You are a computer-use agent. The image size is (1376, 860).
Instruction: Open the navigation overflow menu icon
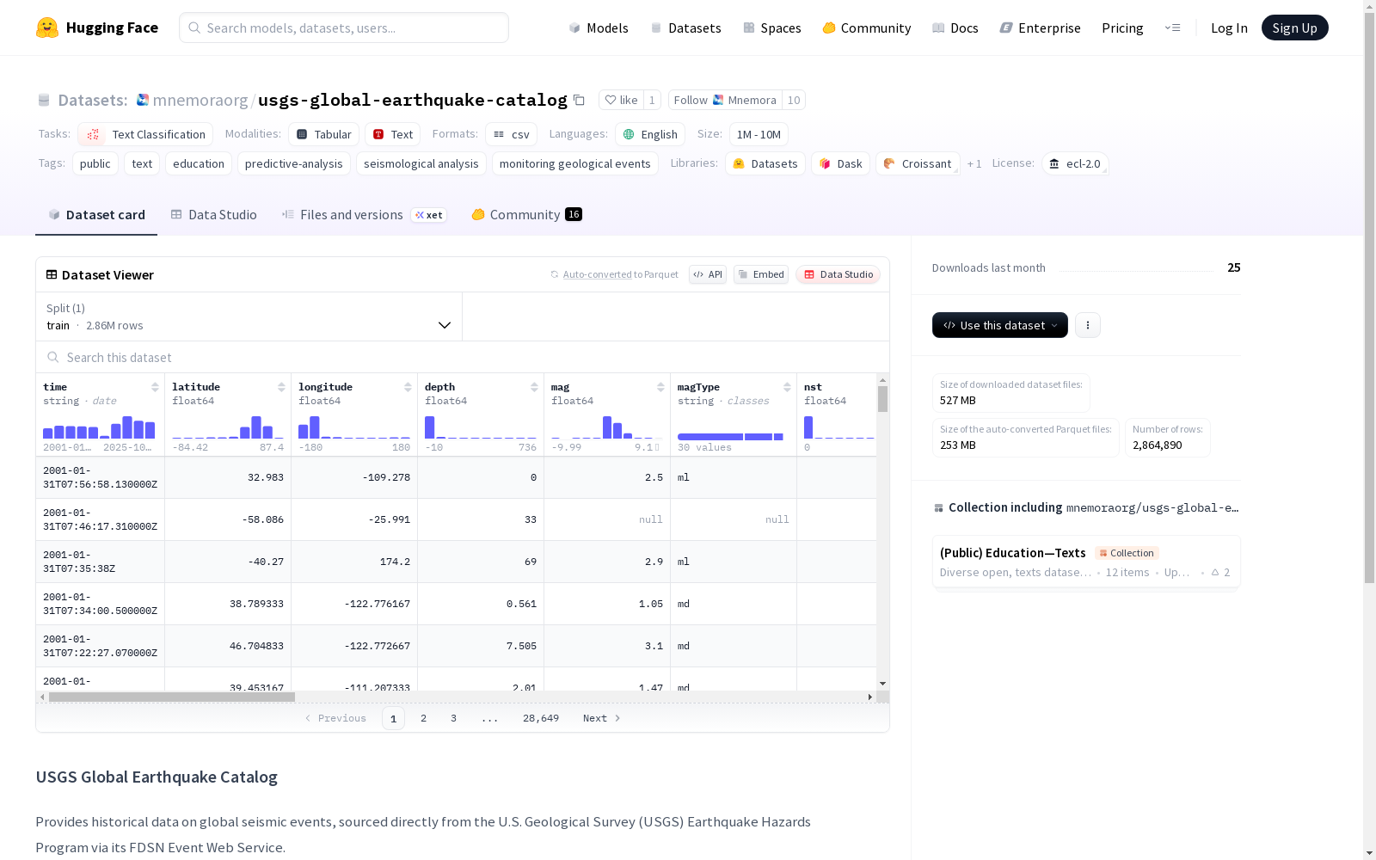tap(1172, 28)
